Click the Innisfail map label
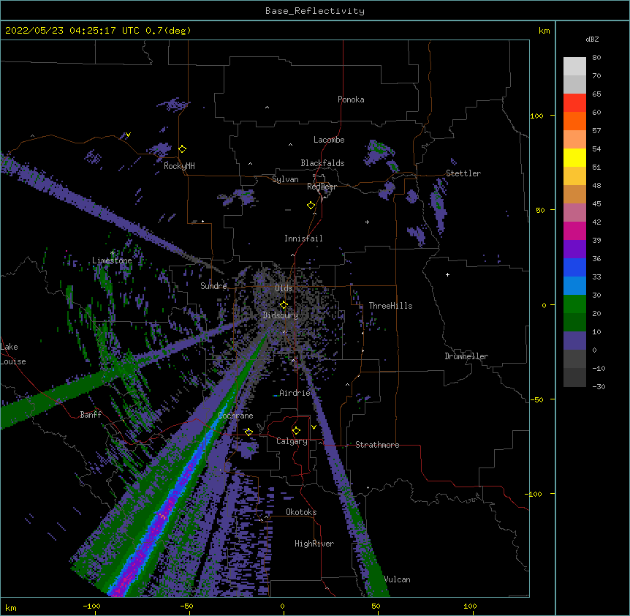630x616 pixels. click(303, 238)
